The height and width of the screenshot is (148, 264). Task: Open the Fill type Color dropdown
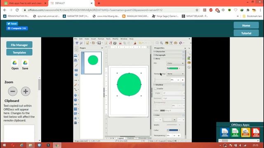(x=175, y=63)
